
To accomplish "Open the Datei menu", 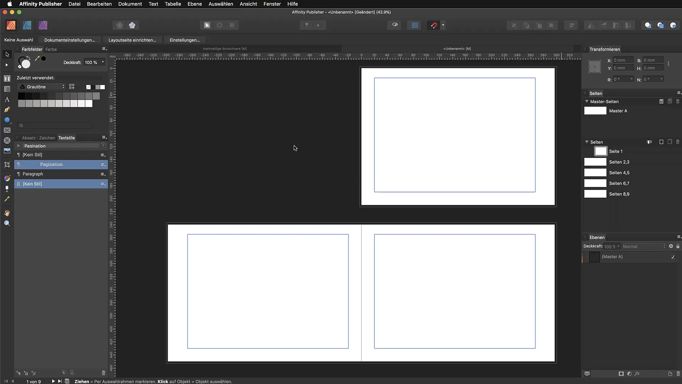I will tap(74, 4).
